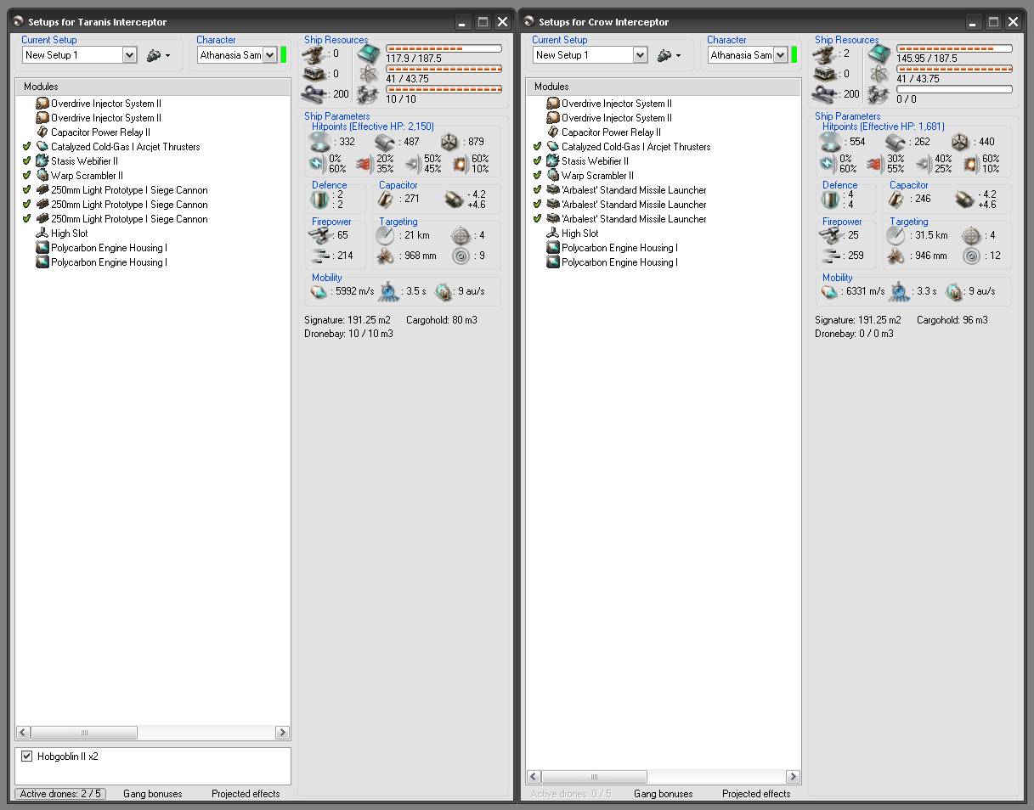Click structure hitpoints icon in Crow window

point(960,141)
